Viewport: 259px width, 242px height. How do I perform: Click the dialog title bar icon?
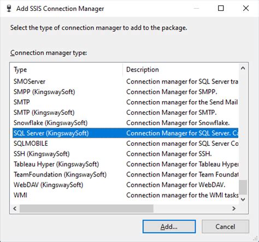(x=9, y=8)
